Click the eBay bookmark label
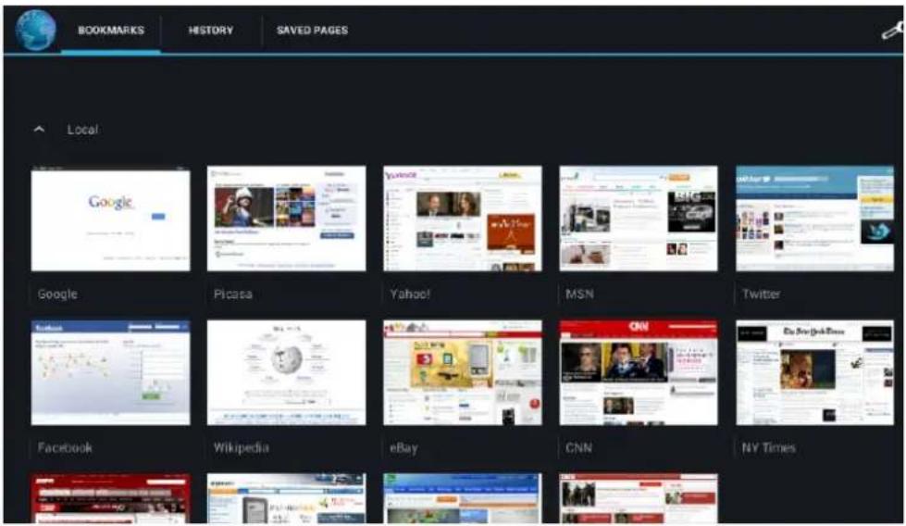 403,448
